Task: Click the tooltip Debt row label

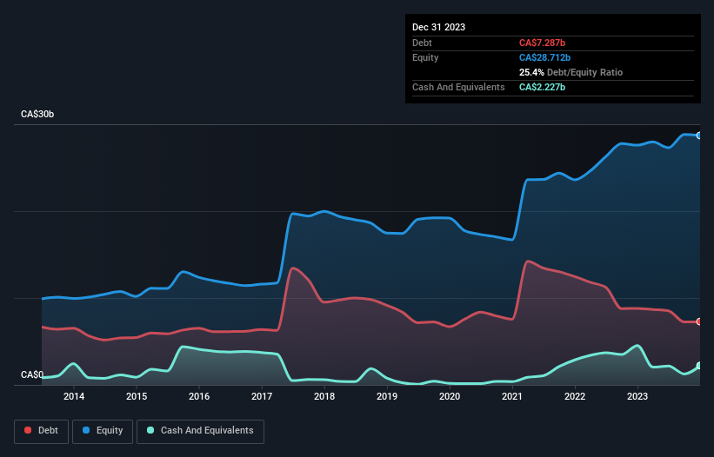Action: (x=422, y=43)
